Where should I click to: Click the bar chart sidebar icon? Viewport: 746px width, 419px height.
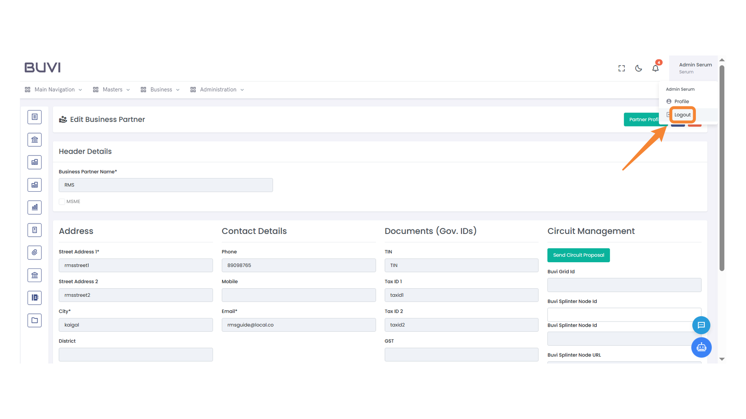pos(35,207)
